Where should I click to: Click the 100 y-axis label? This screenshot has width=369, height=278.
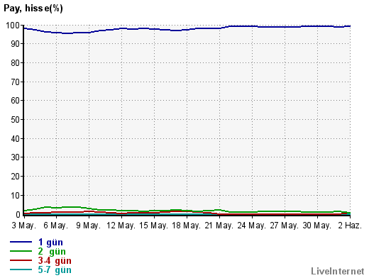(x=13, y=26)
